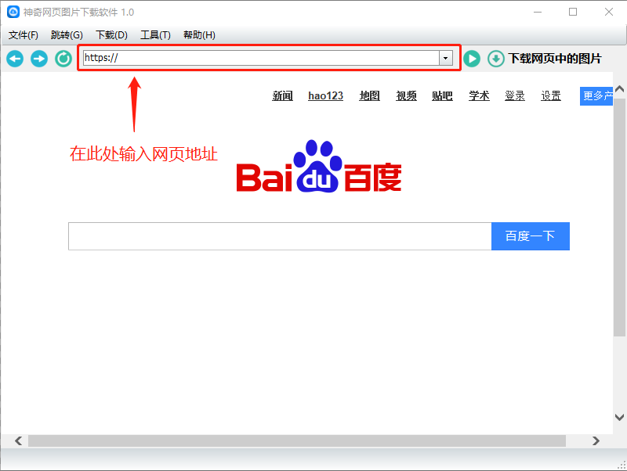
Task: Open the URL address bar dropdown arrow
Action: [x=445, y=58]
